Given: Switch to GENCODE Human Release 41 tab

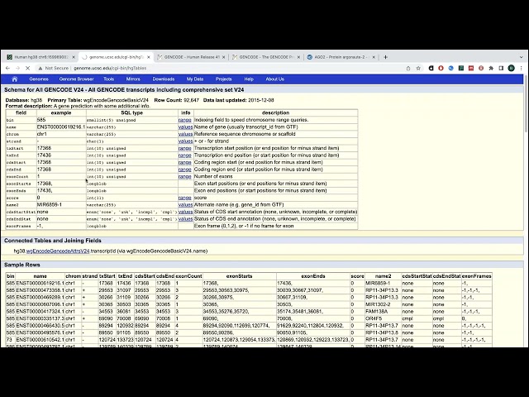Looking at the screenshot, I should [x=192, y=57].
